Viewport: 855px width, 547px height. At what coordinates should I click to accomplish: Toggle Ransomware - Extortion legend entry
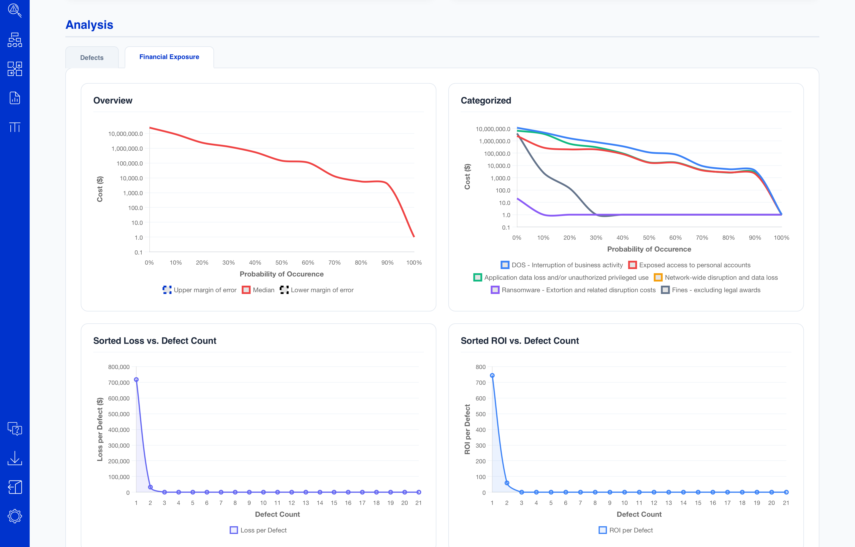click(x=573, y=290)
